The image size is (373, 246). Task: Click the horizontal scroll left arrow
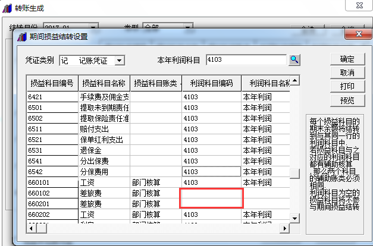31,229
